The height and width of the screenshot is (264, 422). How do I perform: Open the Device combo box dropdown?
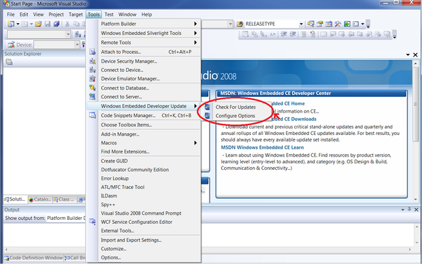point(77,45)
